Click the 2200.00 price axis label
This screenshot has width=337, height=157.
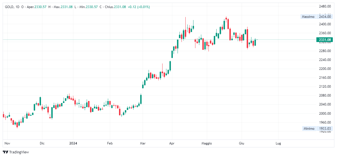click(x=325, y=69)
